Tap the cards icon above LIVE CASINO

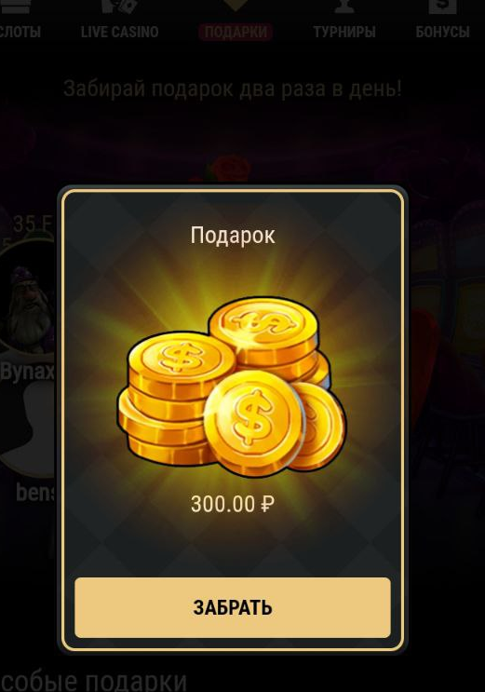(x=119, y=7)
